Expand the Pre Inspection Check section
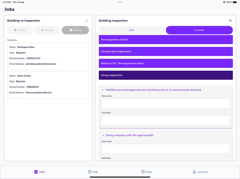This screenshot has width=240, height=179. click(166, 39)
